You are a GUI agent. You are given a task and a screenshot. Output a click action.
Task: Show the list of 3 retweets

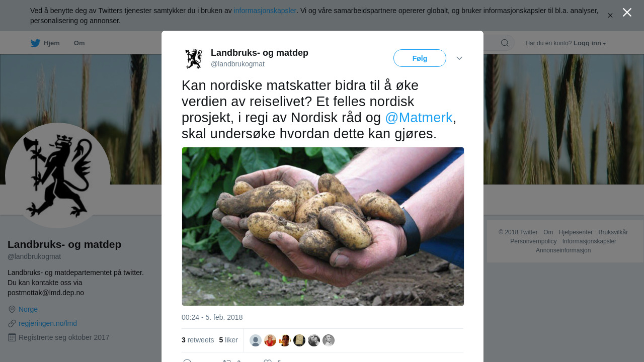198,340
